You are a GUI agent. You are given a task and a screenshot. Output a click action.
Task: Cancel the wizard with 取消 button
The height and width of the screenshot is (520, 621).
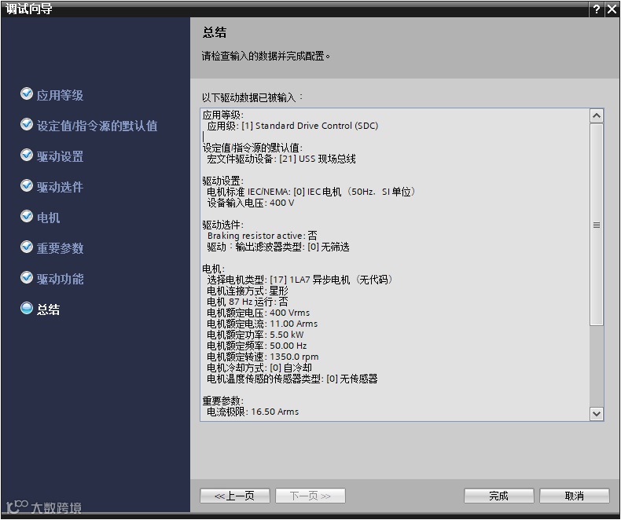(x=575, y=496)
